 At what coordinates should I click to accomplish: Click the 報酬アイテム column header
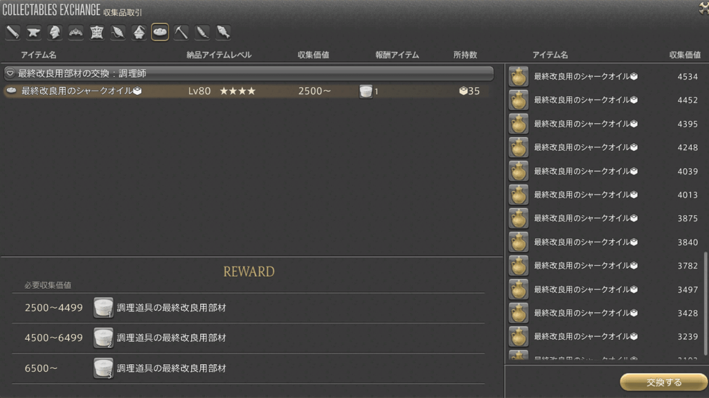[397, 55]
